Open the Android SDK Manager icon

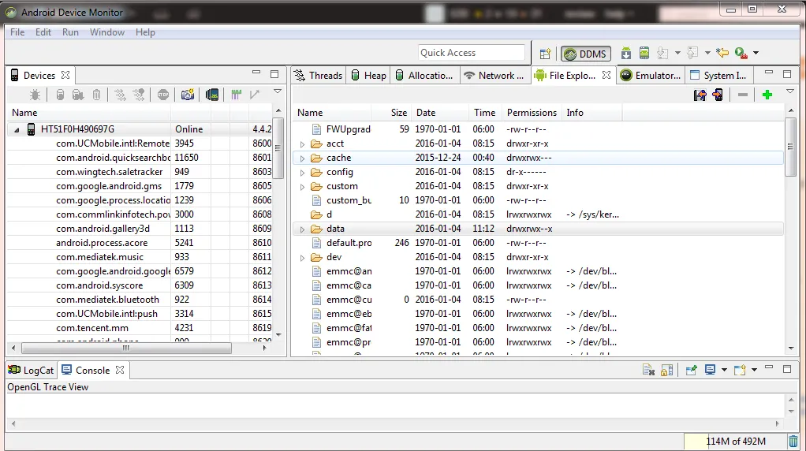point(625,53)
